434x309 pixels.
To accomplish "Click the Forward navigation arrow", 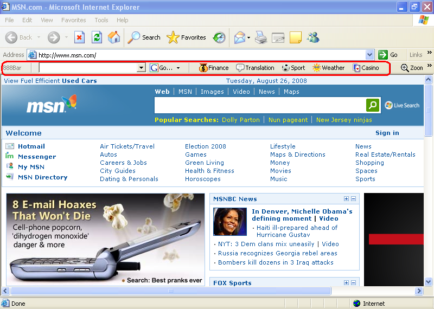I will tap(54, 37).
